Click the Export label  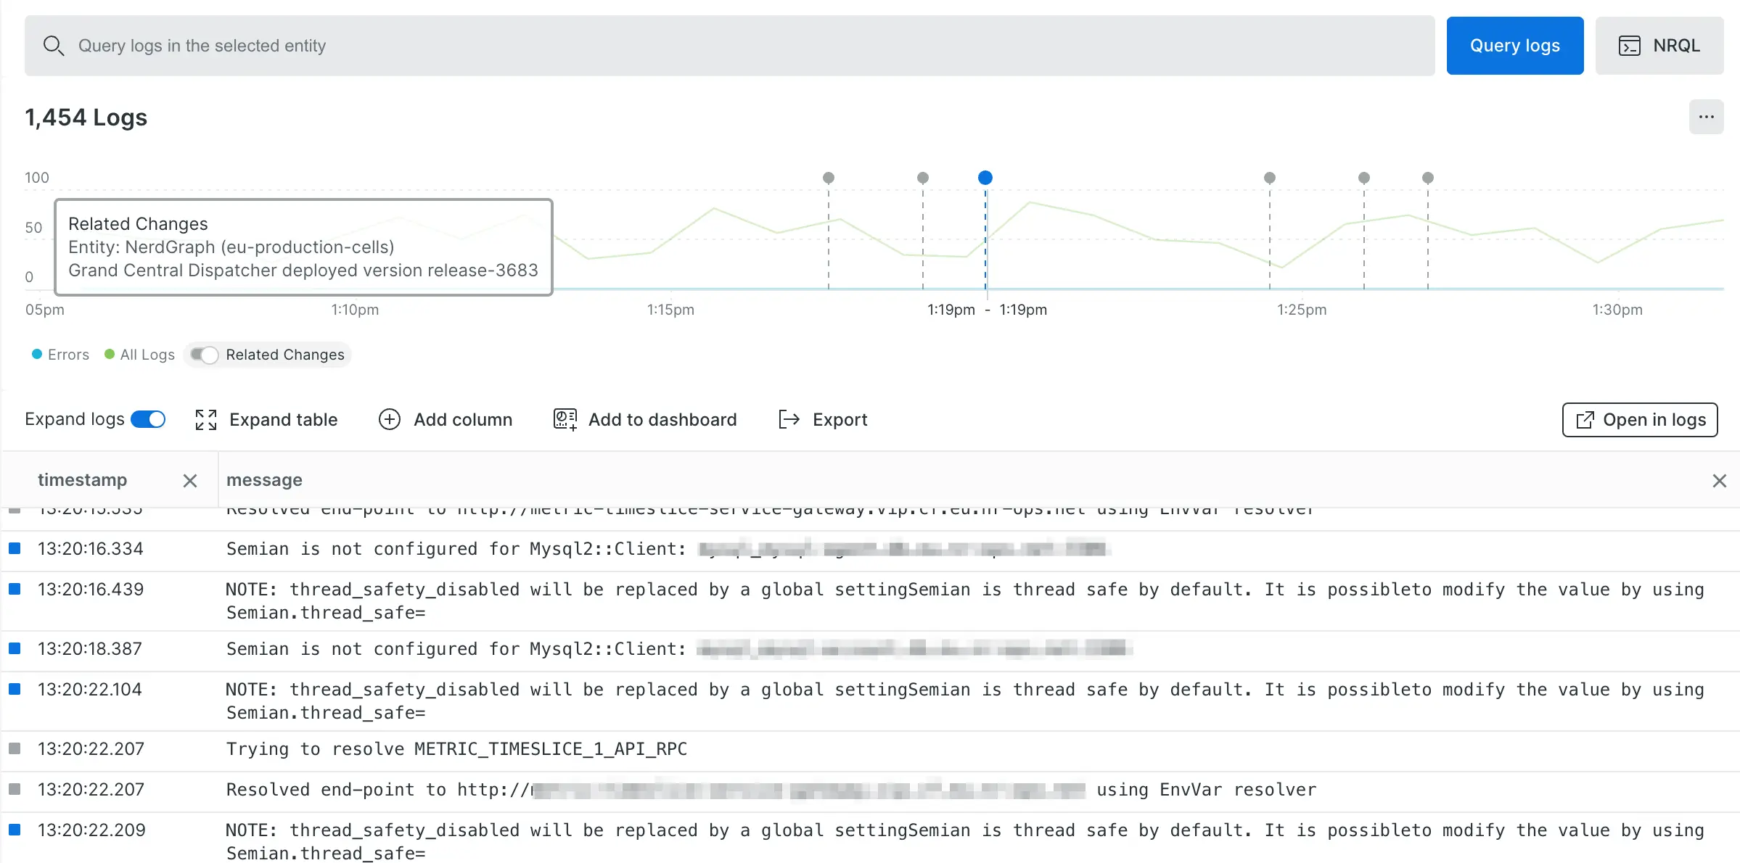click(x=840, y=420)
